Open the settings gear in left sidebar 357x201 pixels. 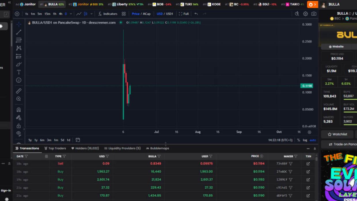point(7,199)
